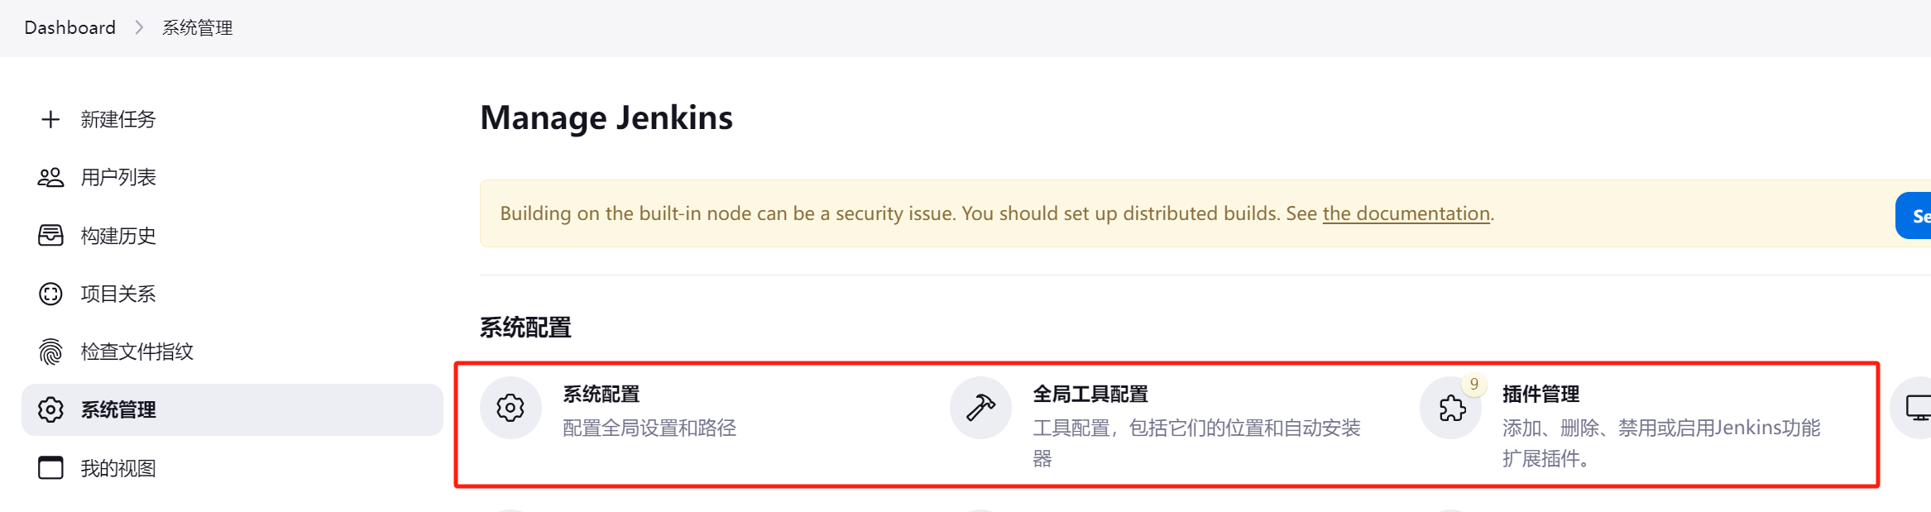Click the plugin update count badge 9
The image size is (1931, 512).
1474,385
